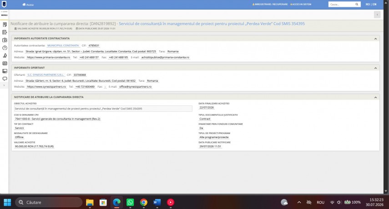Open Google Chrome from taskbar
Viewport: 389px width, 209px height.
click(143, 202)
